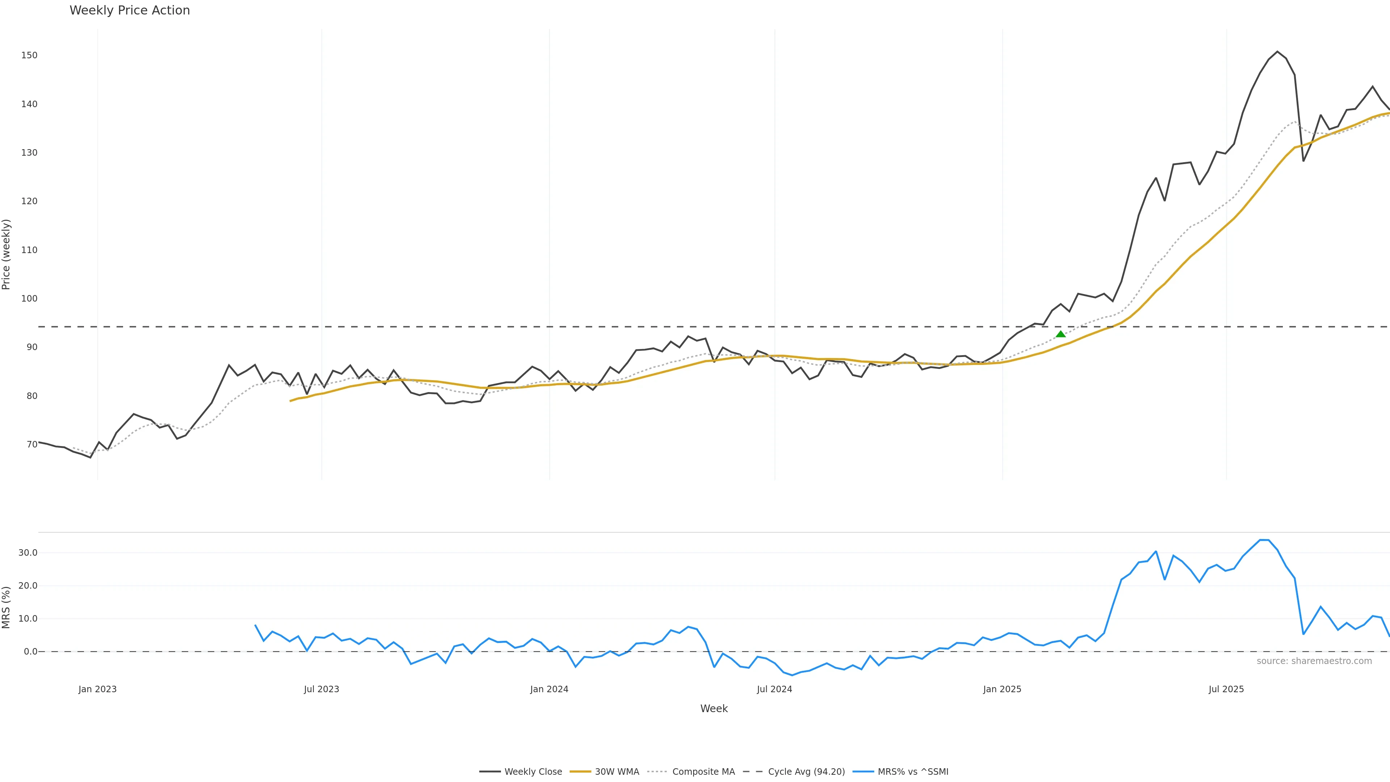
Task: Toggle Composite MA legend label
Action: click(703, 772)
